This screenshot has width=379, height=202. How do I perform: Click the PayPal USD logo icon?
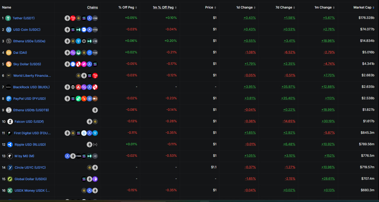click(x=9, y=99)
